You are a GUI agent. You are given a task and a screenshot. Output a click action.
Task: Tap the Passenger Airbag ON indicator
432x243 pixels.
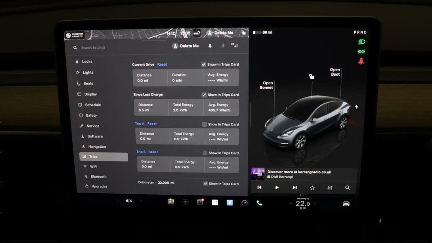(74, 35)
